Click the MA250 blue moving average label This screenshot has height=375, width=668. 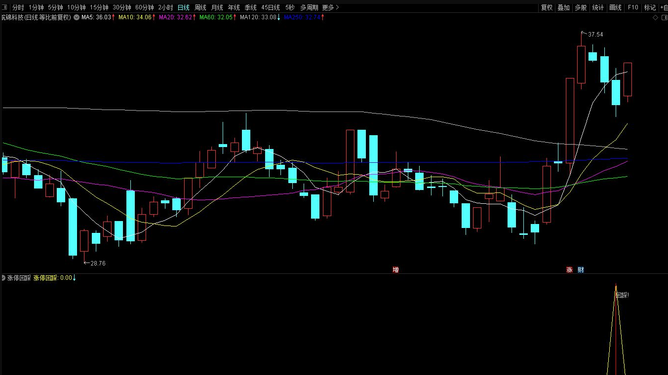pos(304,17)
